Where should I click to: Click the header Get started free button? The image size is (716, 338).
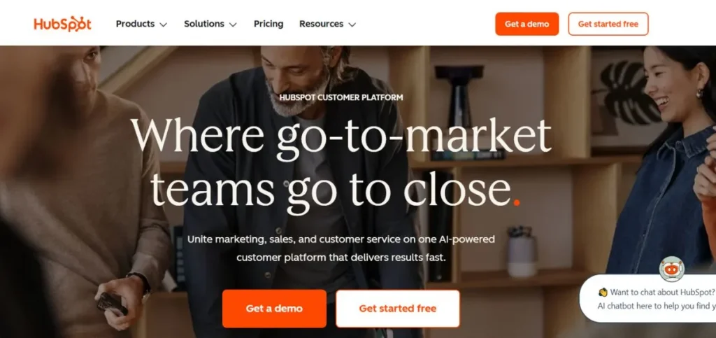coord(608,24)
